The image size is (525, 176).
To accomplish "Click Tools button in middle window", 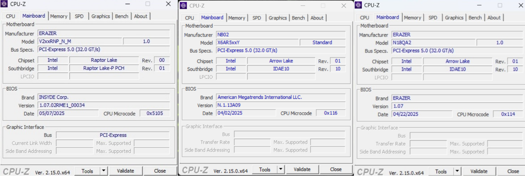I will (x=265, y=169).
